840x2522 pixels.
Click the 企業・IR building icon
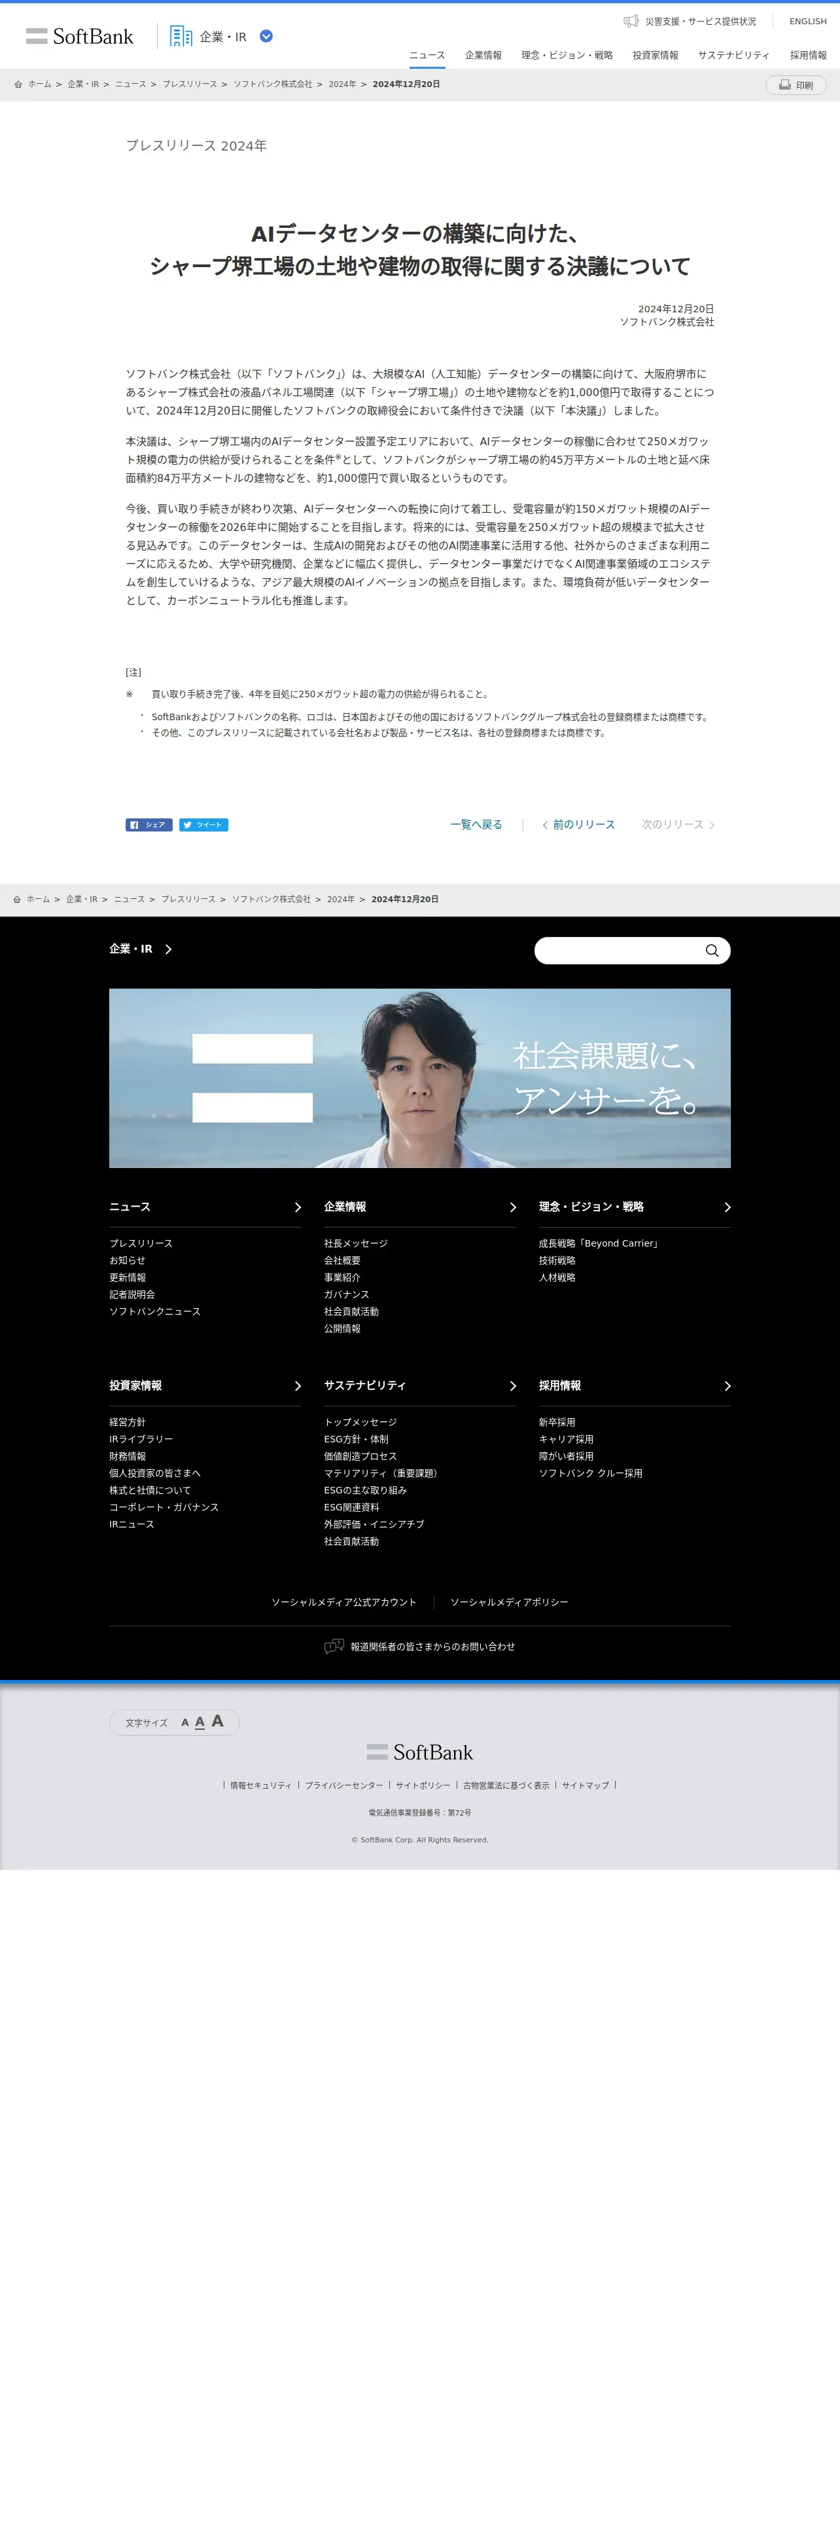181,36
